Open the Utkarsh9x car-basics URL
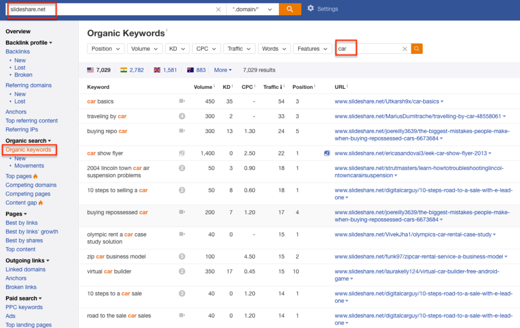The image size is (520, 328). pyautogui.click(x=386, y=102)
